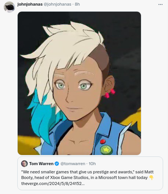This screenshot has height=194, width=168.
Task: Open the theverge.com article link
Action: (x=53, y=183)
